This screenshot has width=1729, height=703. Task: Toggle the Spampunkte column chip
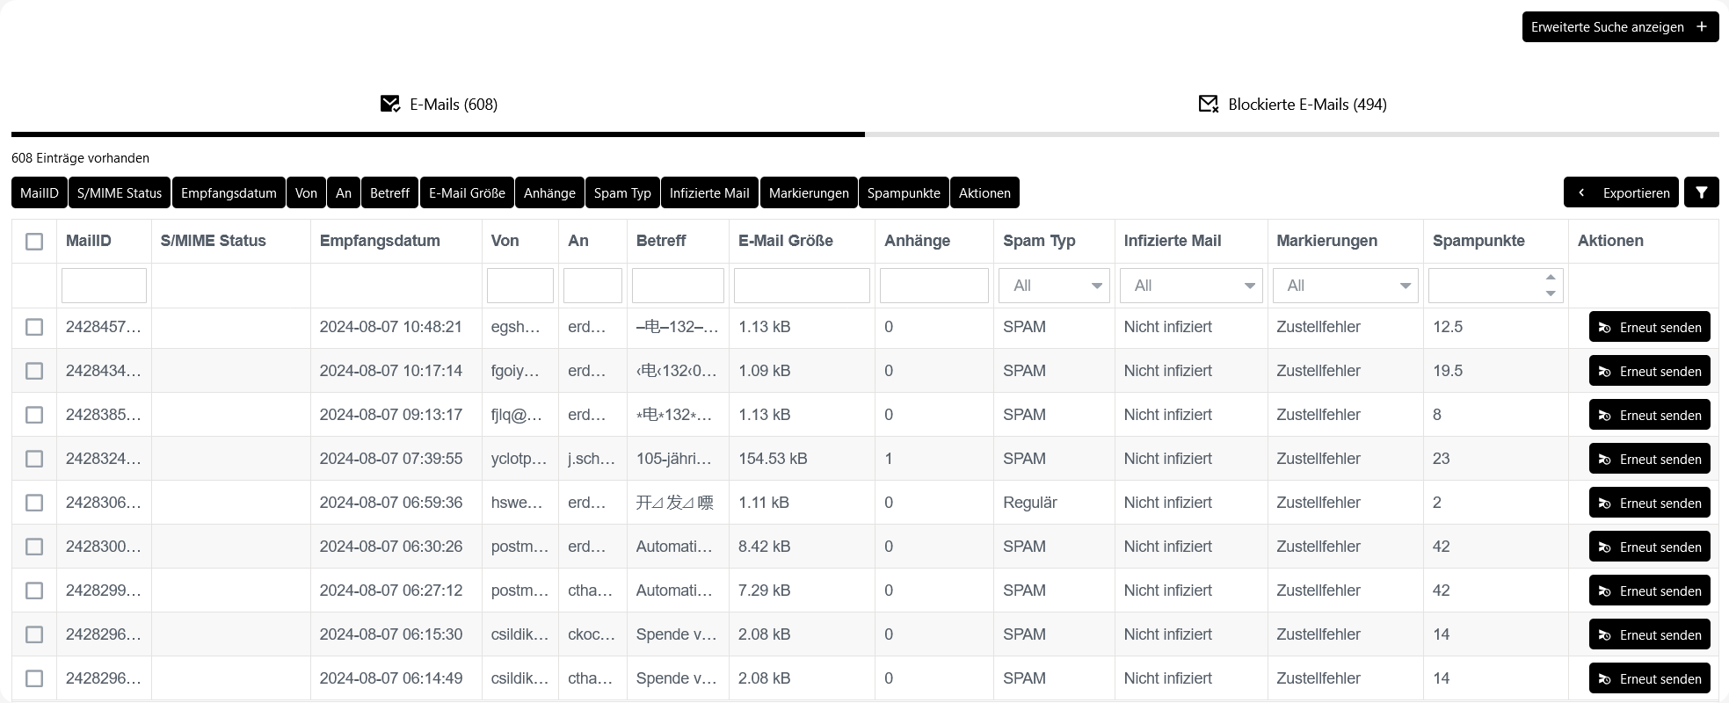tap(904, 192)
